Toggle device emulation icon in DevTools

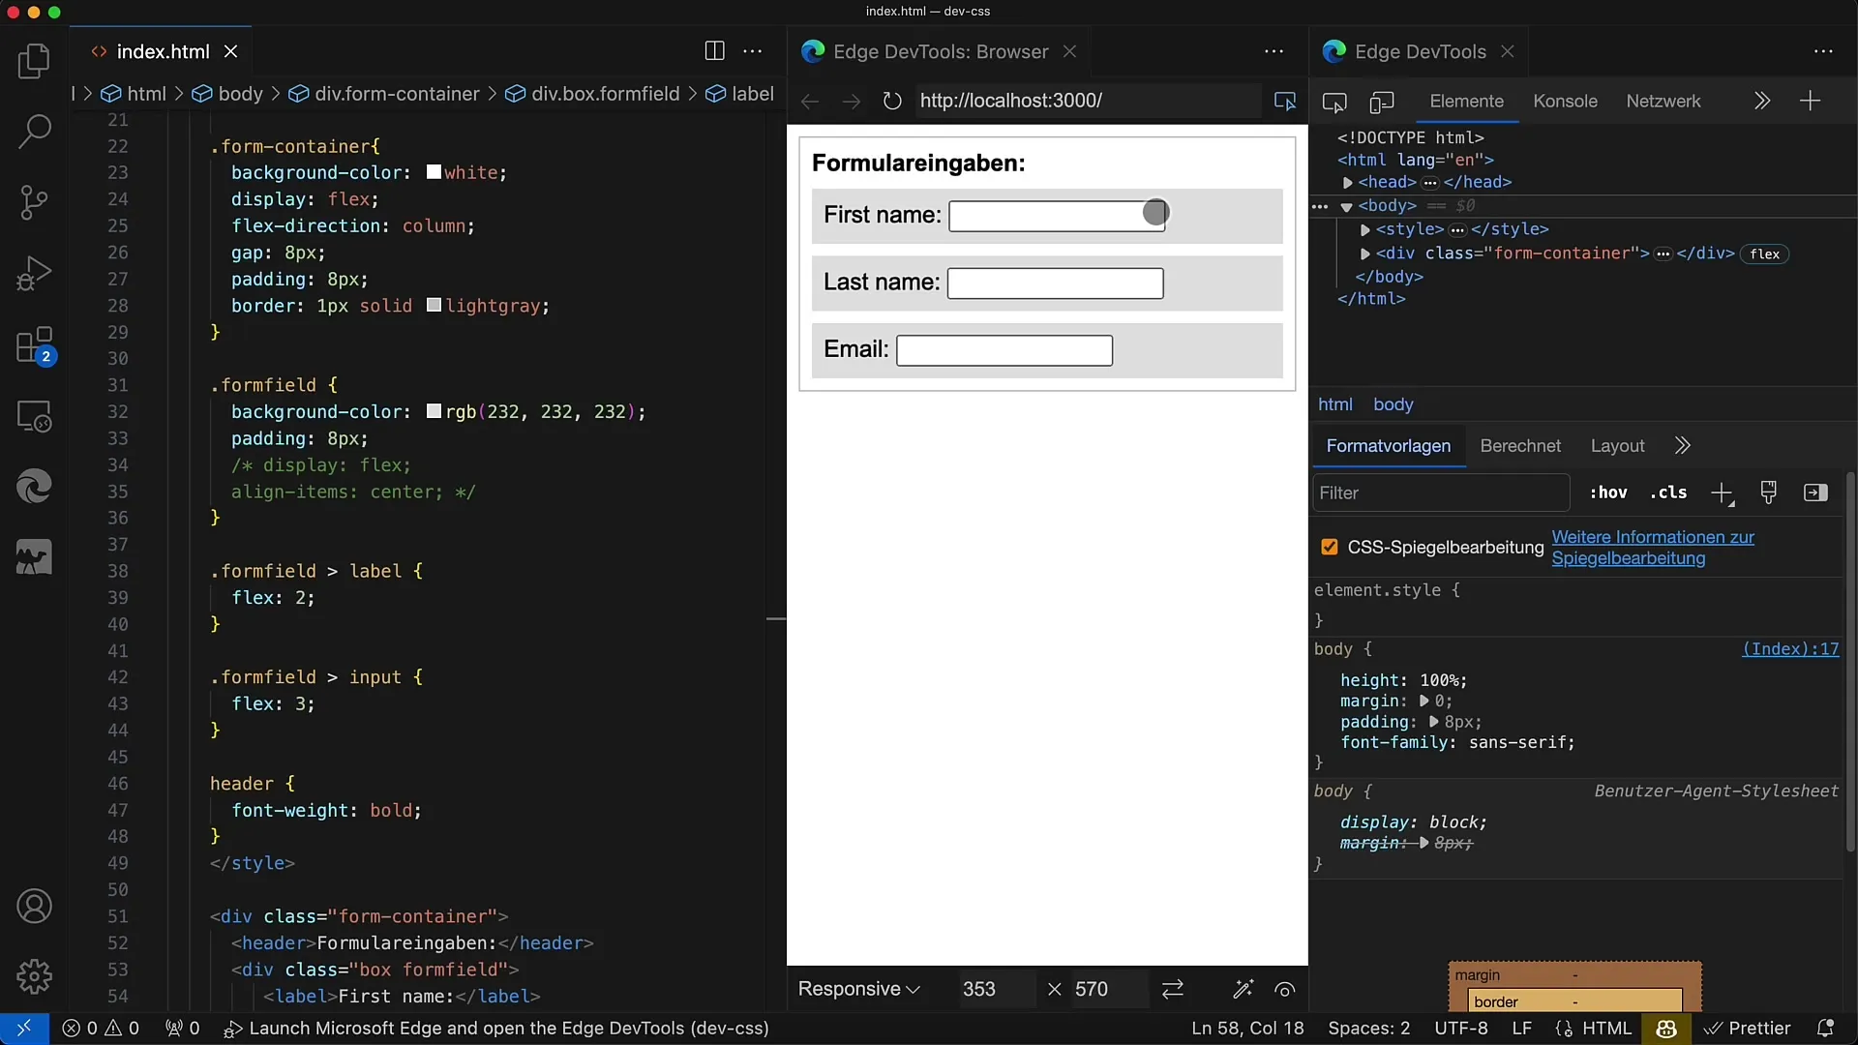pos(1382,102)
